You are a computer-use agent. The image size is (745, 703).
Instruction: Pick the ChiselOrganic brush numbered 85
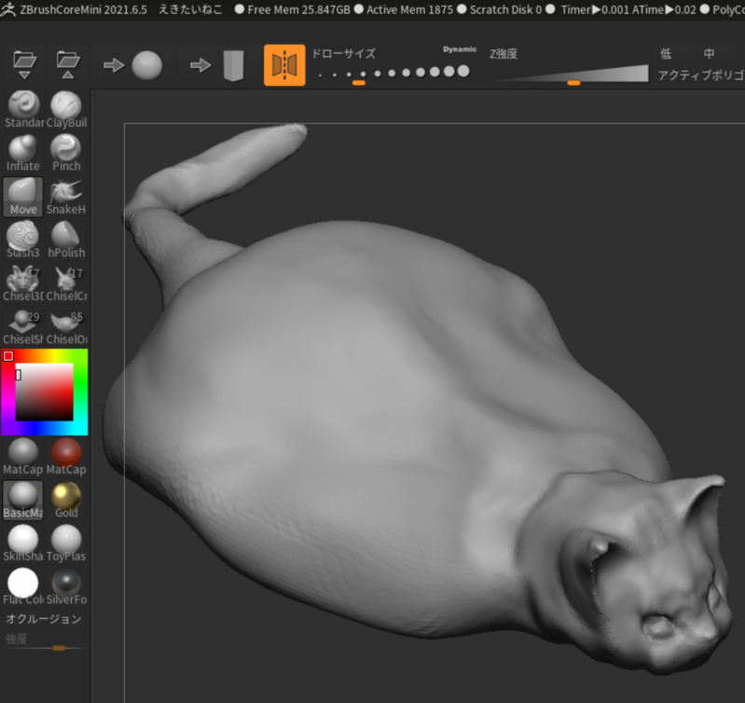pos(66,326)
